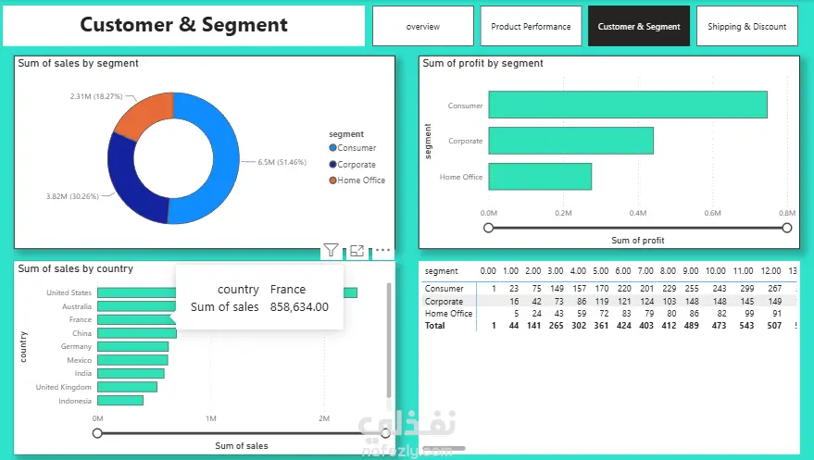Click the 12.00 column header in matrix
This screenshot has width=814, height=460.
(770, 270)
